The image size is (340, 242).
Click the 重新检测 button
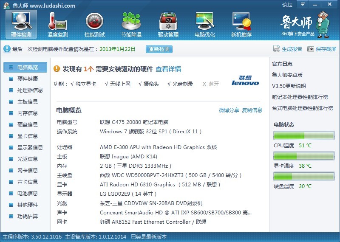tap(159, 49)
